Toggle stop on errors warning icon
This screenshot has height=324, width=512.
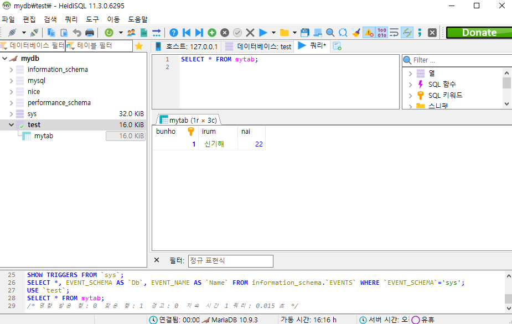pyautogui.click(x=369, y=33)
